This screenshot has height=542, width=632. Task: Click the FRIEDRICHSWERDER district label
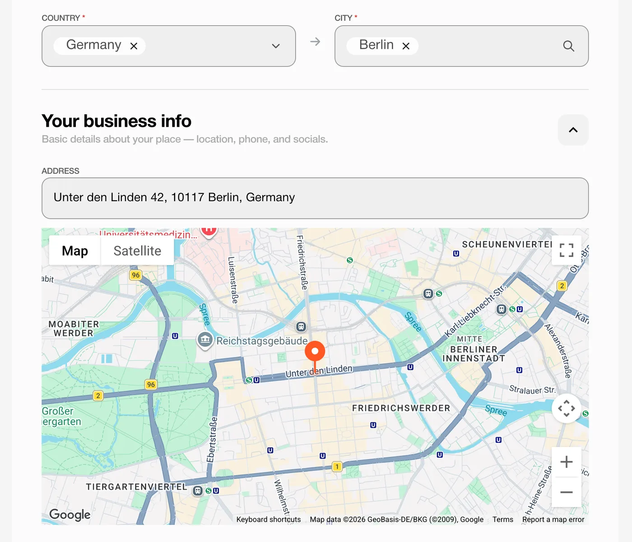coord(401,408)
